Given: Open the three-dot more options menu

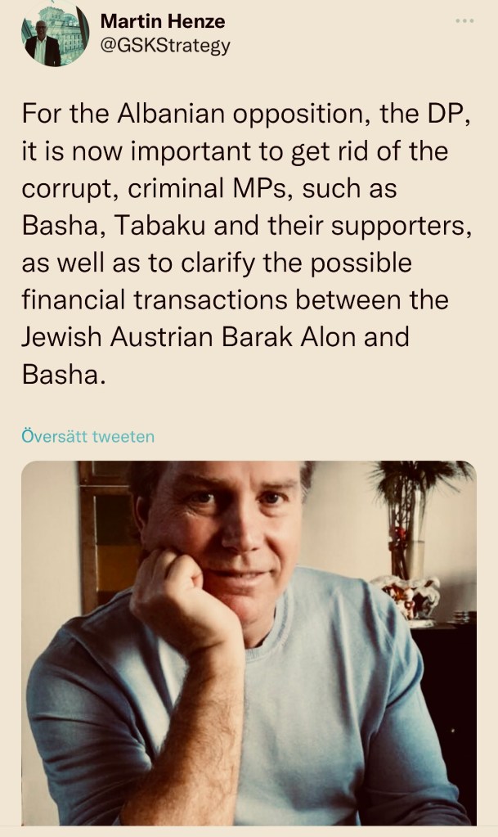Looking at the screenshot, I should coord(464,20).
